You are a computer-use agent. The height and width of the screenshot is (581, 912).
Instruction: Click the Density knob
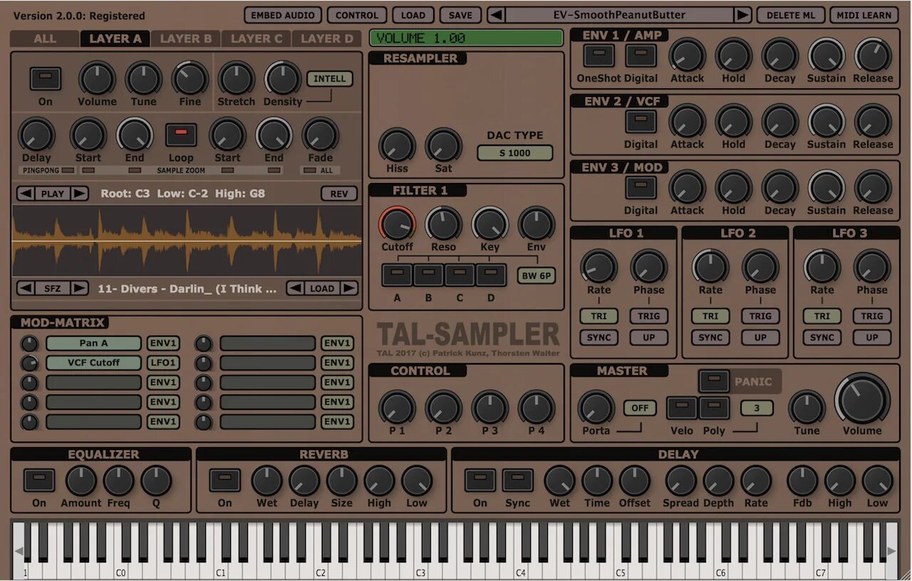click(282, 78)
